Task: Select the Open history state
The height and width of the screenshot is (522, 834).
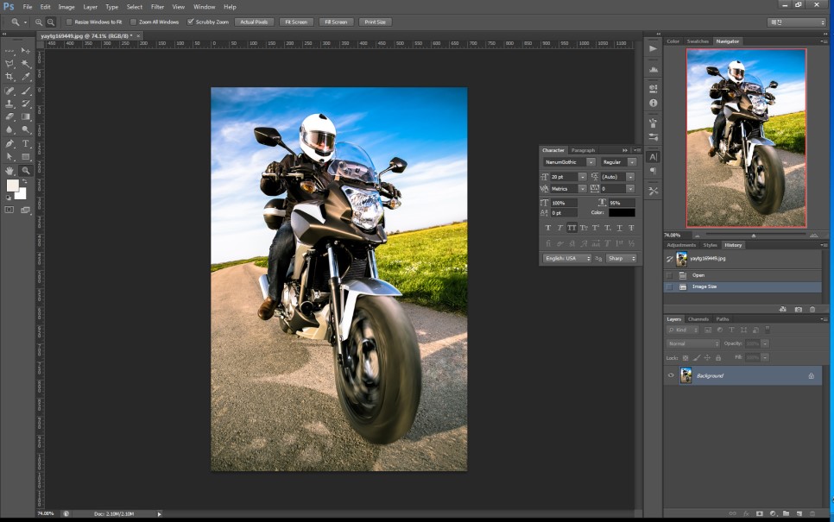Action: (x=698, y=275)
